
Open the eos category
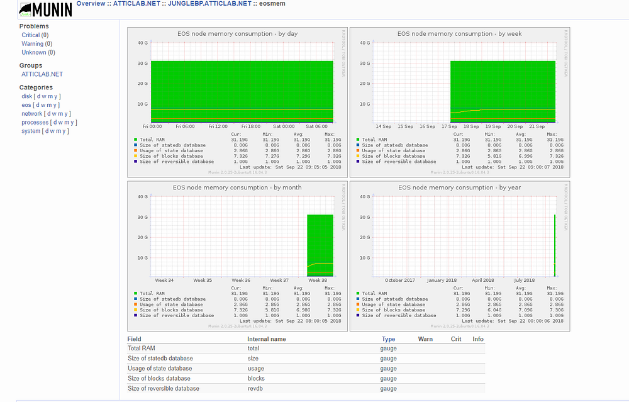pos(26,105)
